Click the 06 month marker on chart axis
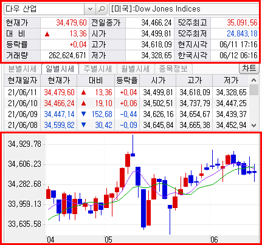This screenshot has width=262, height=245. (214, 240)
